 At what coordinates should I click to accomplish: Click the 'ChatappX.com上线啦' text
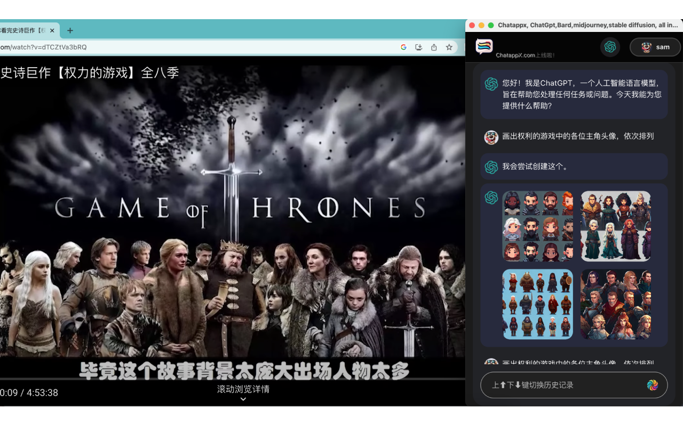(526, 55)
